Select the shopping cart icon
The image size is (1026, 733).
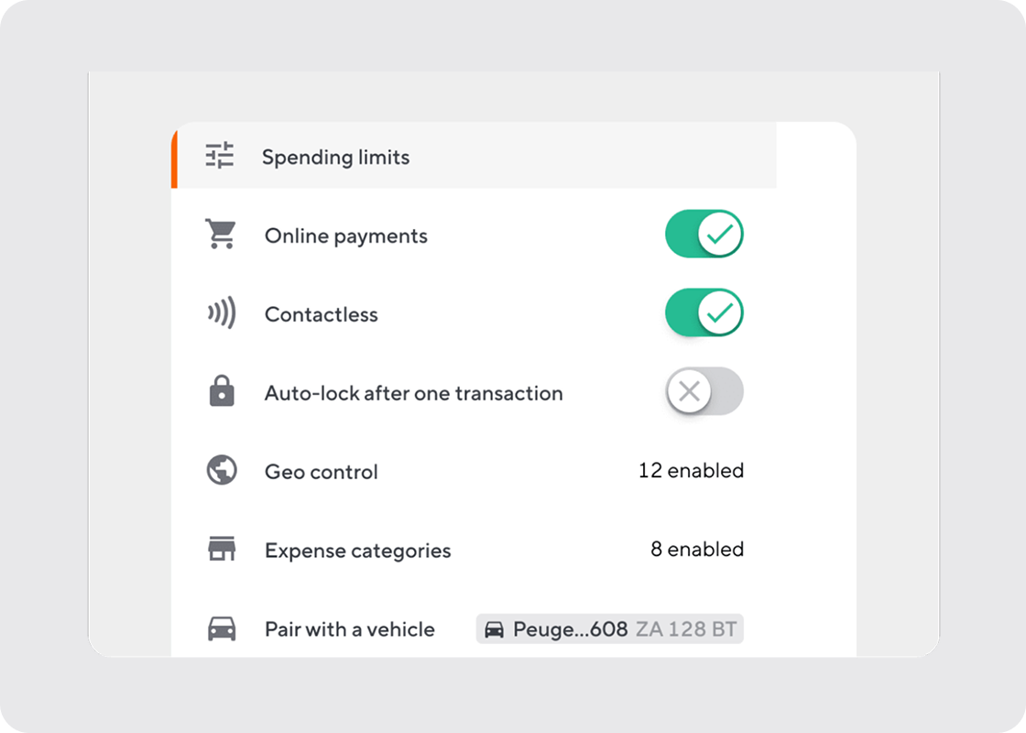(x=221, y=235)
